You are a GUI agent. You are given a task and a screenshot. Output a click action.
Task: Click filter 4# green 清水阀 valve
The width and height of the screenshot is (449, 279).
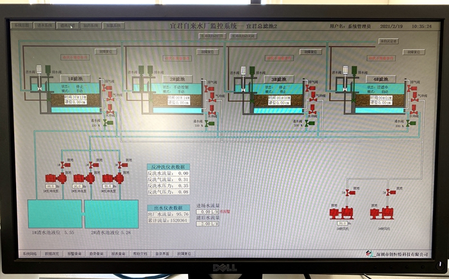point(411,124)
